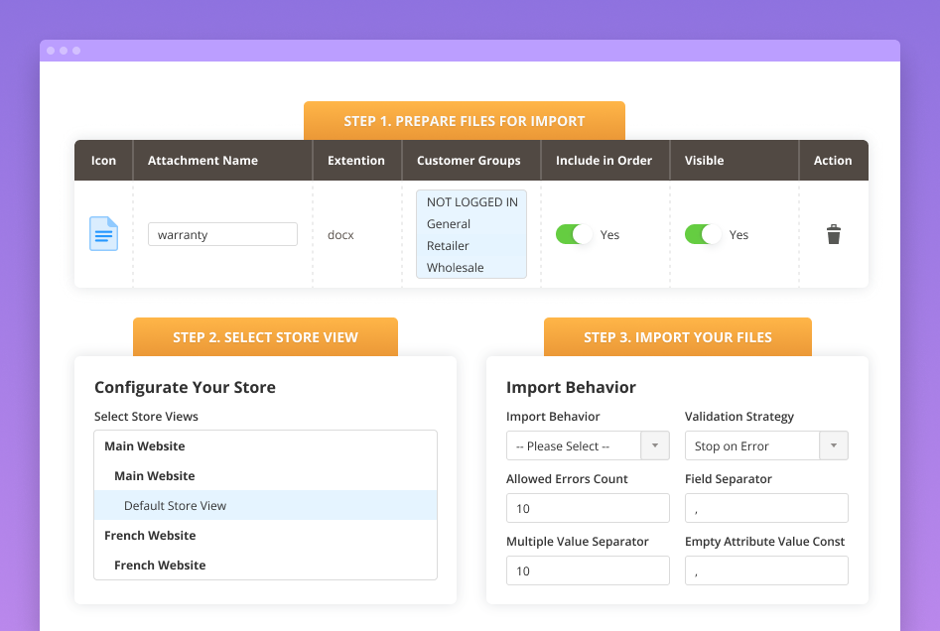Choose 'Wholesale' customer group
This screenshot has width=940, height=631.
pyautogui.click(x=456, y=267)
